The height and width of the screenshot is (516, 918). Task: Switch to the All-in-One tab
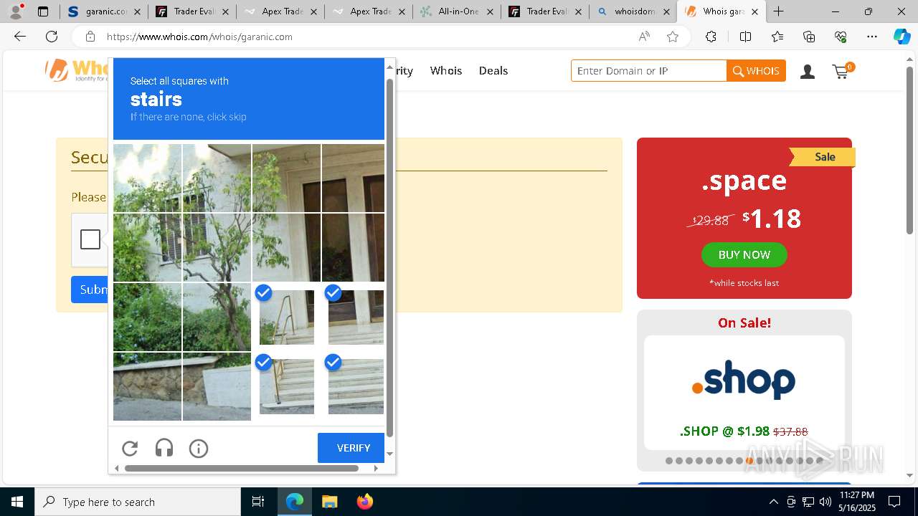pos(458,11)
